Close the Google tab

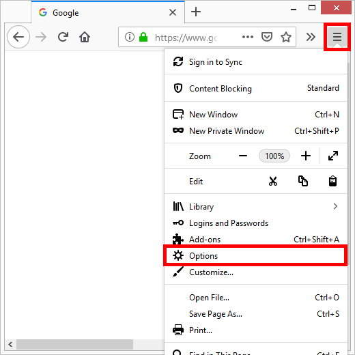click(x=173, y=12)
